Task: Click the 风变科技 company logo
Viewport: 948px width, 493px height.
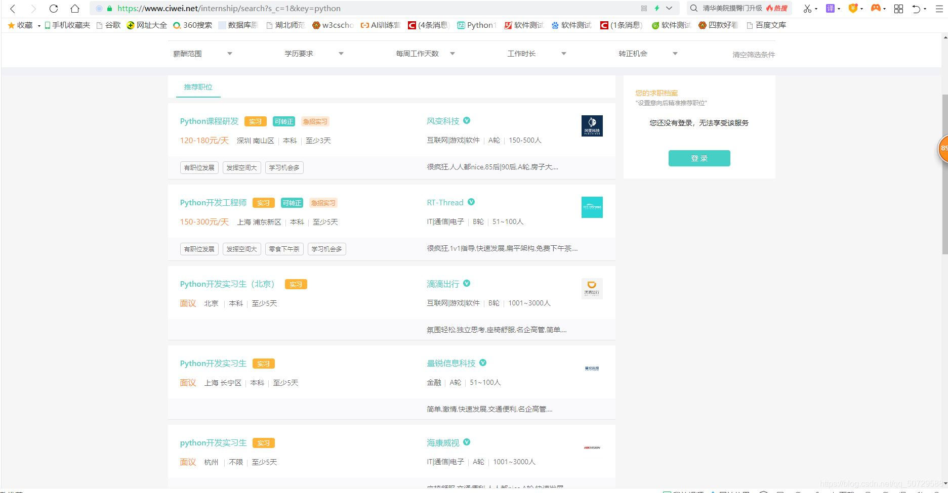Action: click(x=592, y=126)
